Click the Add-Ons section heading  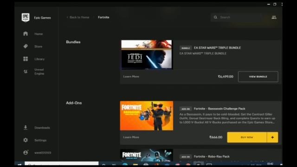74,103
